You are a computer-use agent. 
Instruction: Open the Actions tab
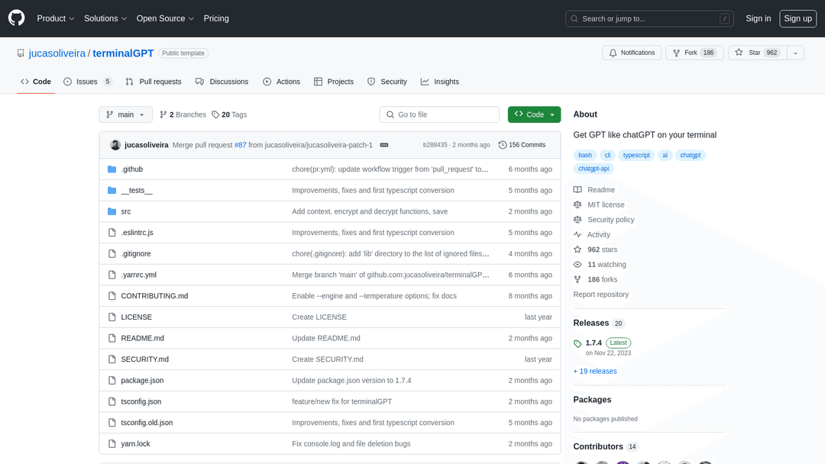281,82
